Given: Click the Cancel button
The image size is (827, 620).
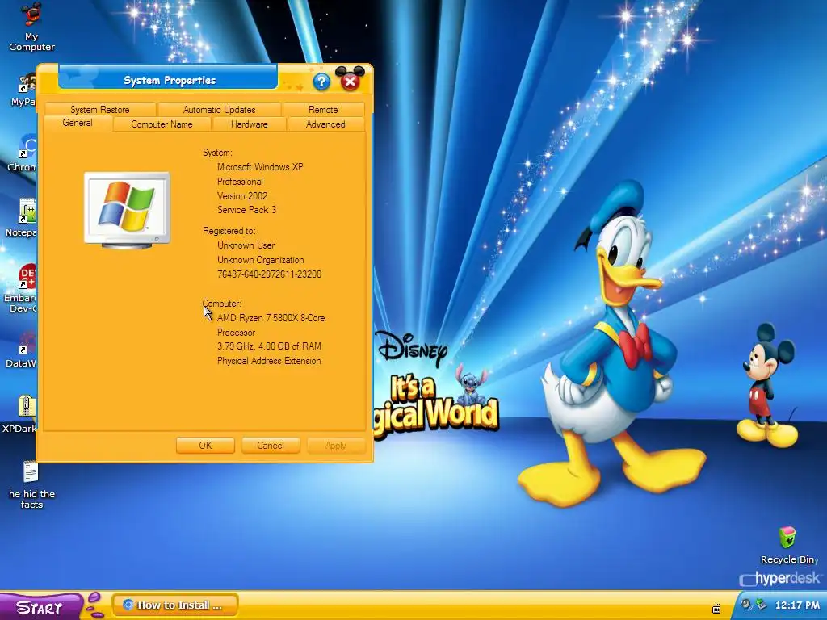Looking at the screenshot, I should click(271, 446).
